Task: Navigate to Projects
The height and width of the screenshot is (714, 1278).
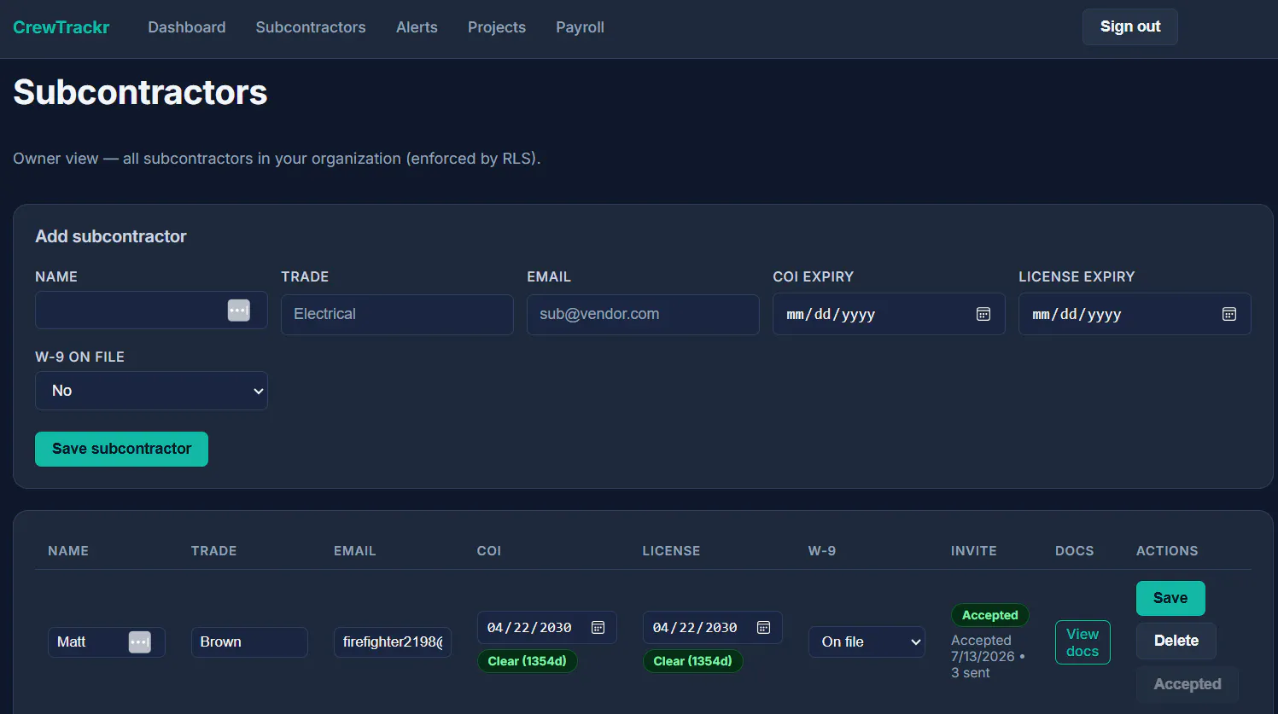Action: pyautogui.click(x=497, y=27)
